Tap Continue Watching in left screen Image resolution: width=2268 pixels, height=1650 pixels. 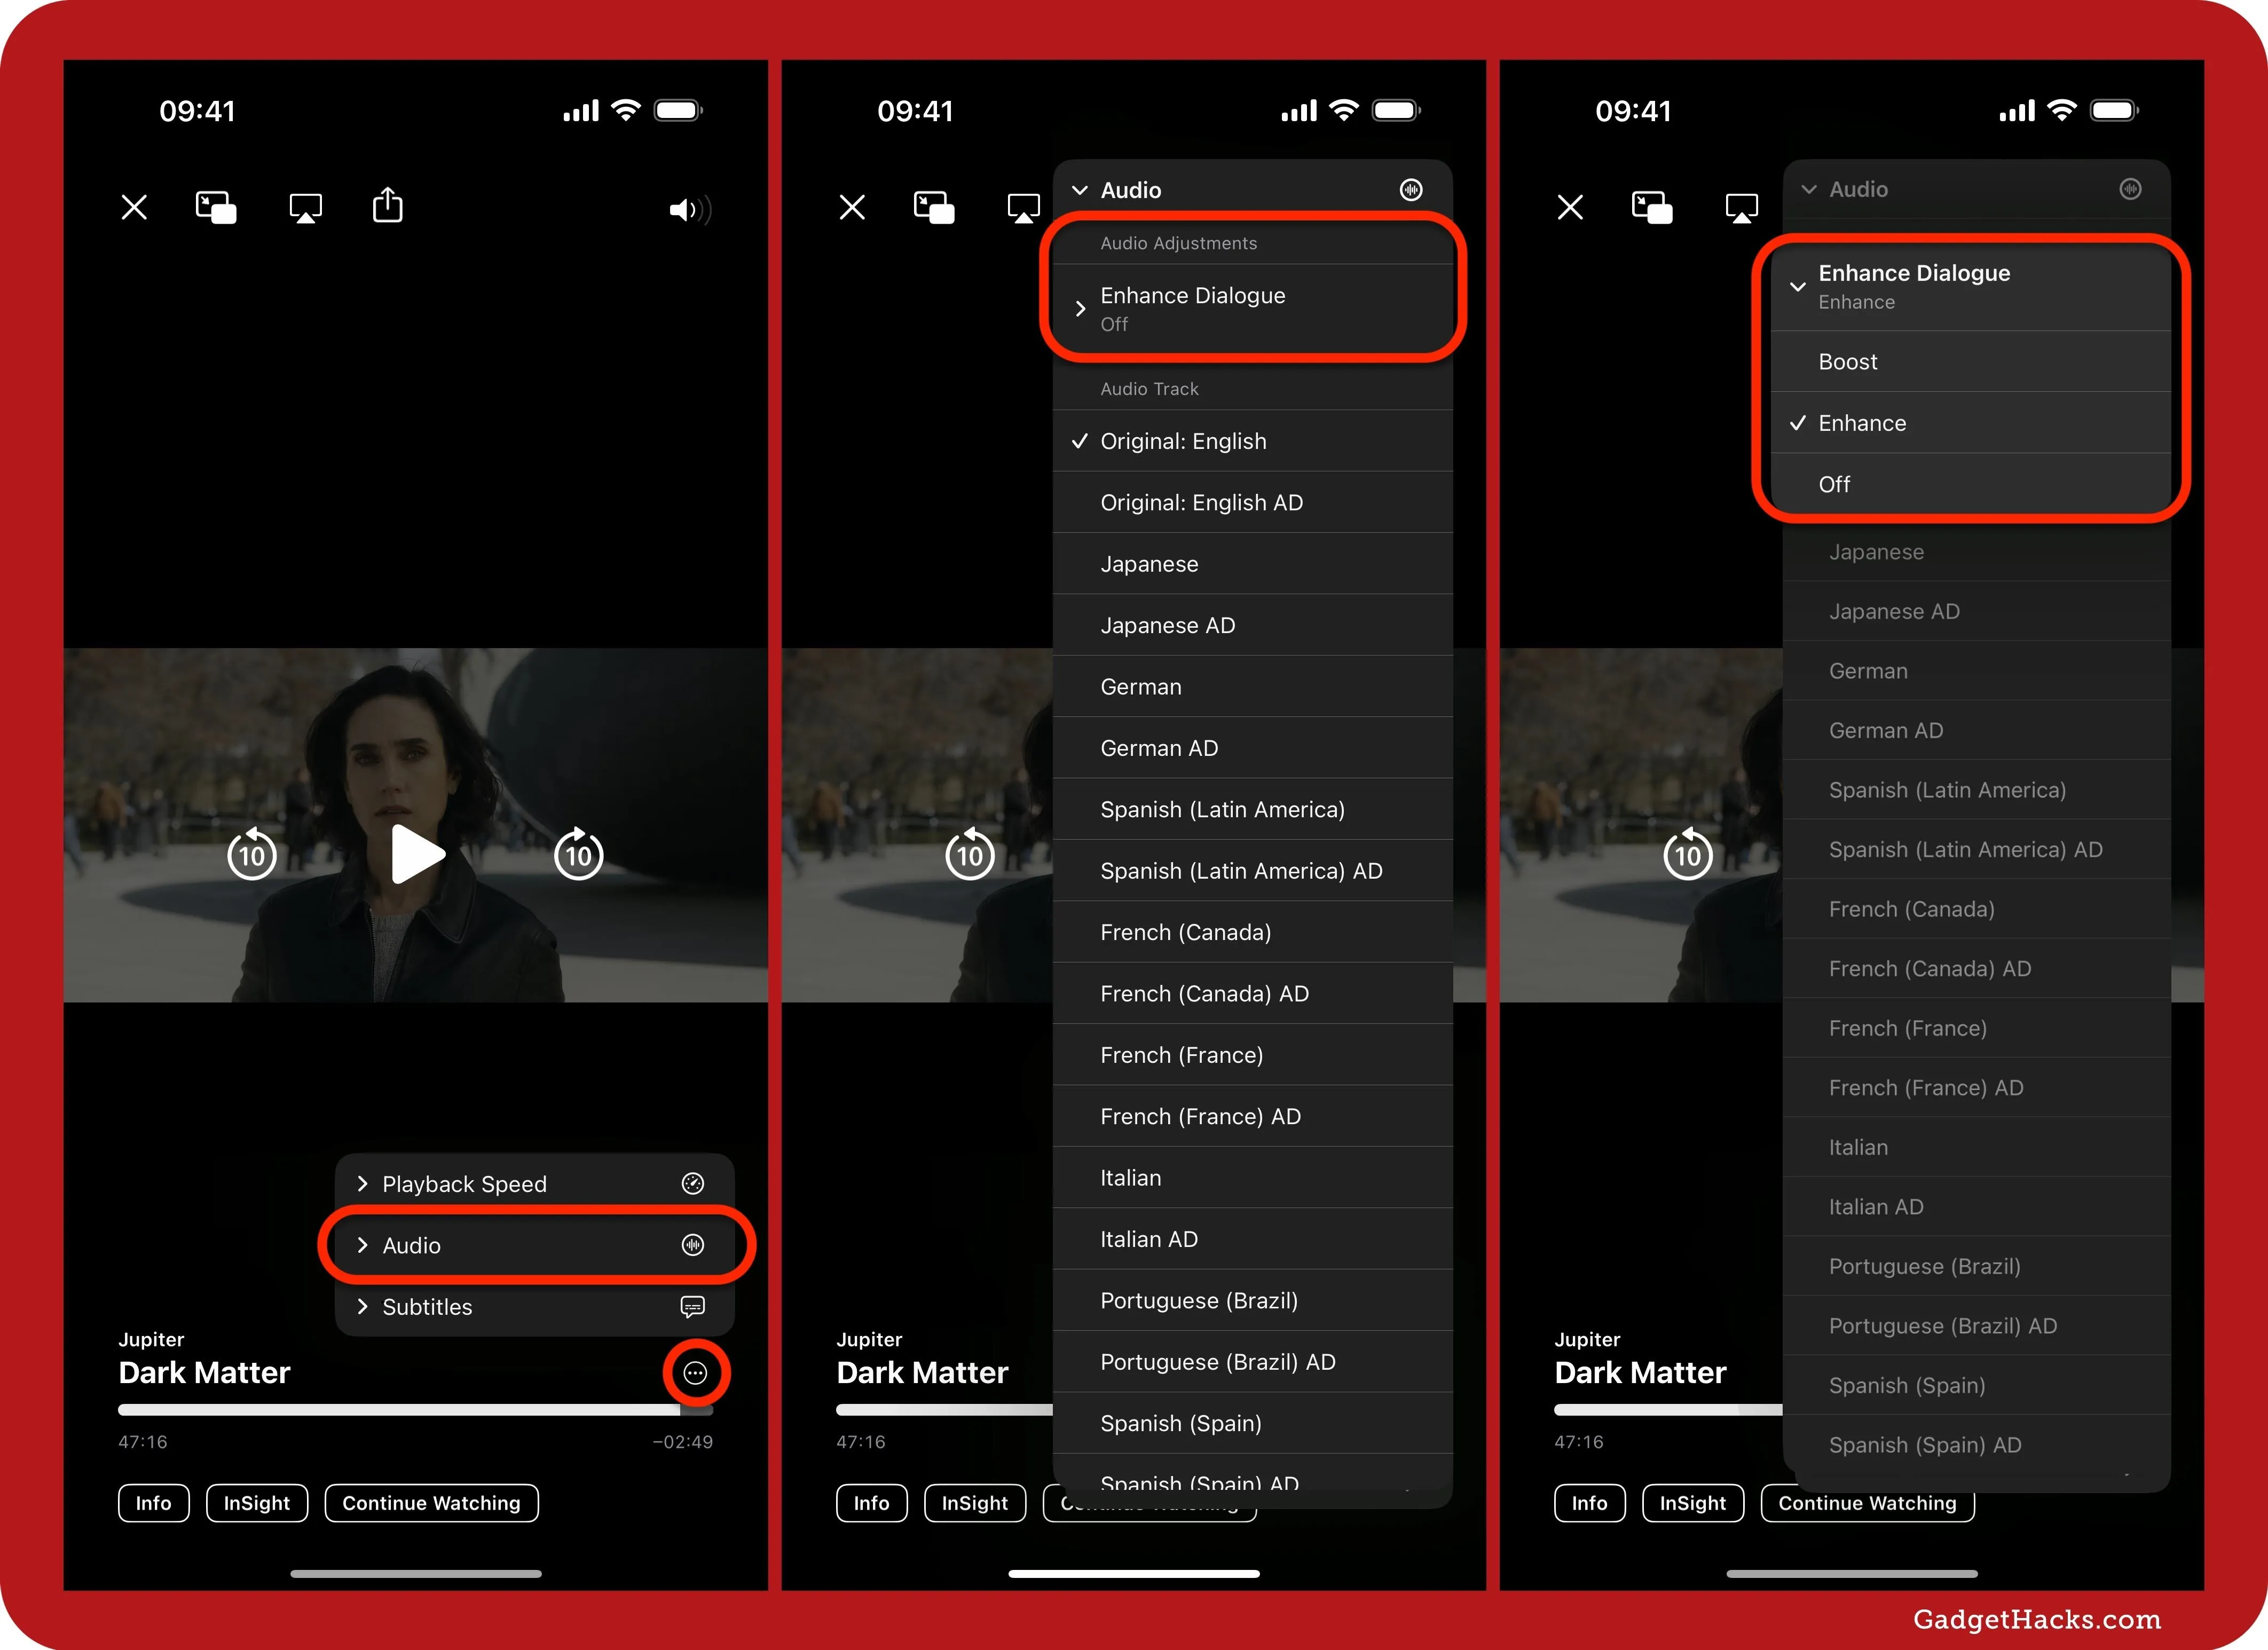(432, 1503)
